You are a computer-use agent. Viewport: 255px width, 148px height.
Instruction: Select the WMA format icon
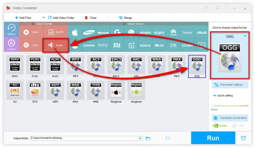point(157,65)
